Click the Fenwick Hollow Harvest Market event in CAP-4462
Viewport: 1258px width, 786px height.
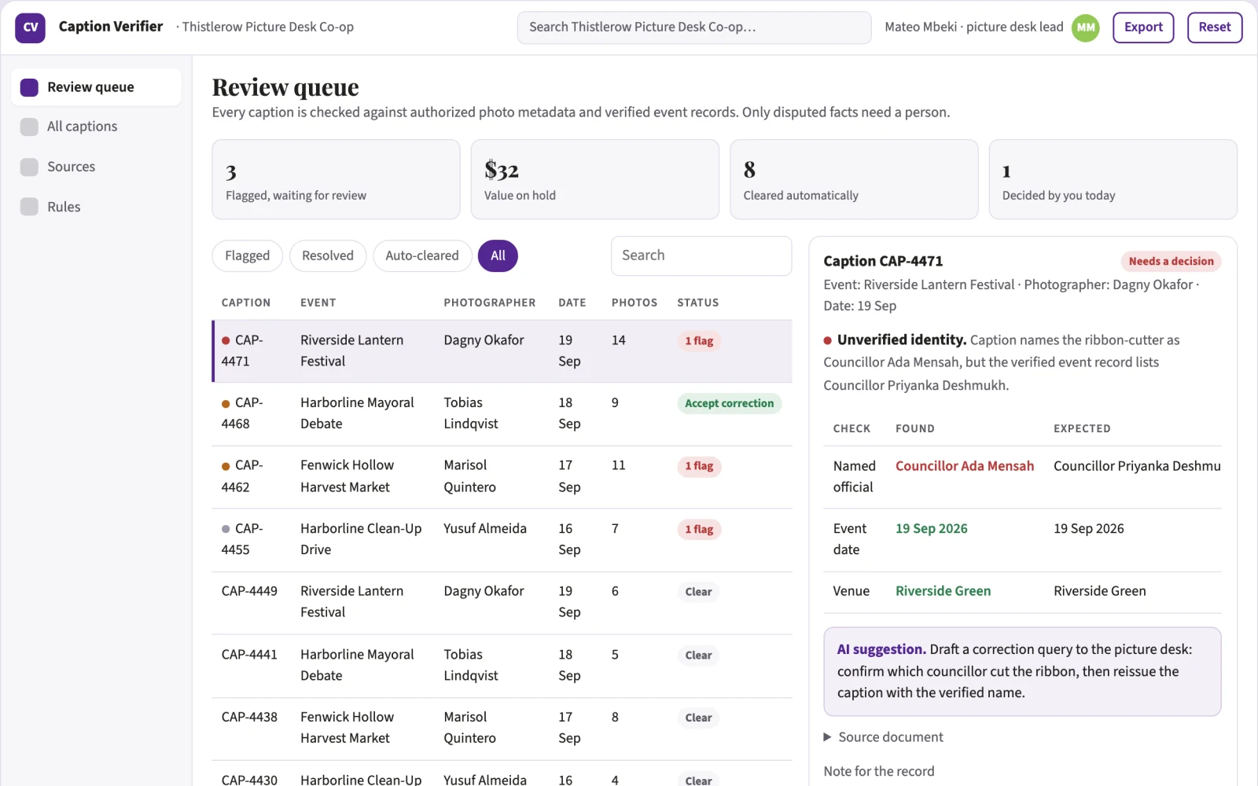click(347, 476)
